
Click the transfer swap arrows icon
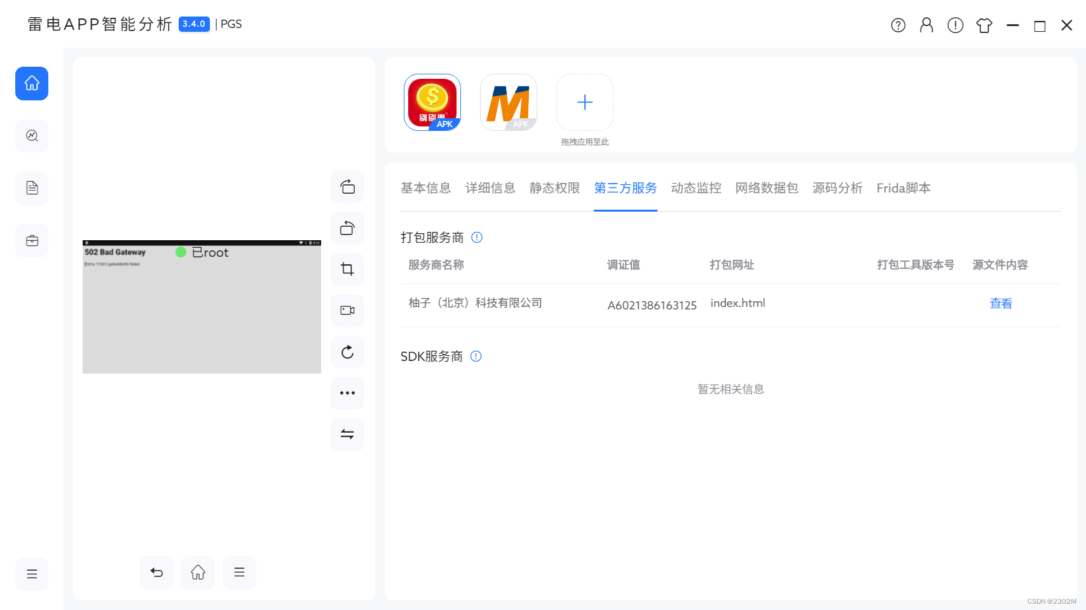point(347,435)
